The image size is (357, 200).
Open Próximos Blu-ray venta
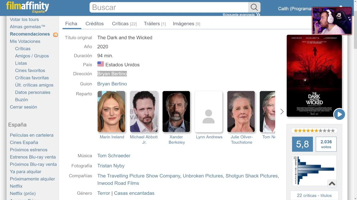click(33, 164)
